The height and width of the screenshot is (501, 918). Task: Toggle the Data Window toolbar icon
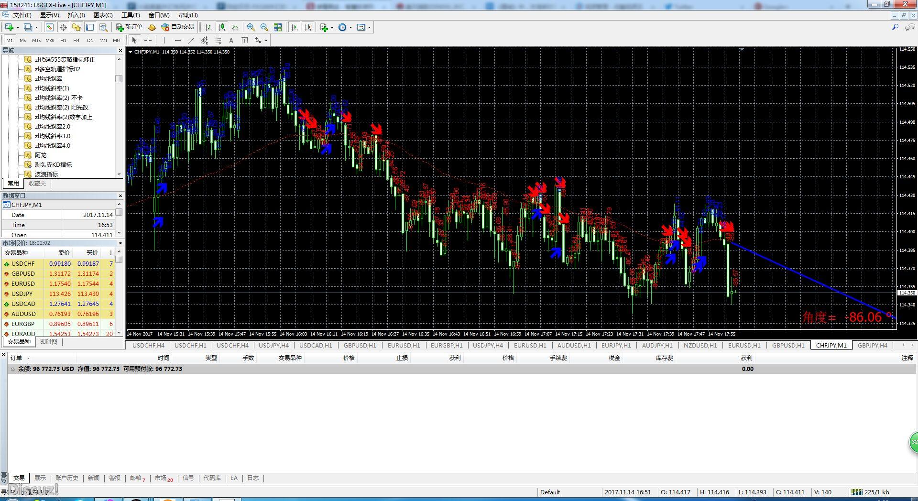63,27
